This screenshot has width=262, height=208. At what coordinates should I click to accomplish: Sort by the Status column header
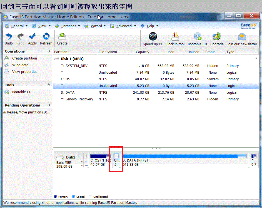[x=212, y=52]
